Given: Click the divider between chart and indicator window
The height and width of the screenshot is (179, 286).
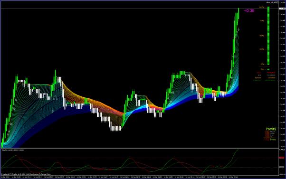Looking at the screenshot, I should 140,149.
